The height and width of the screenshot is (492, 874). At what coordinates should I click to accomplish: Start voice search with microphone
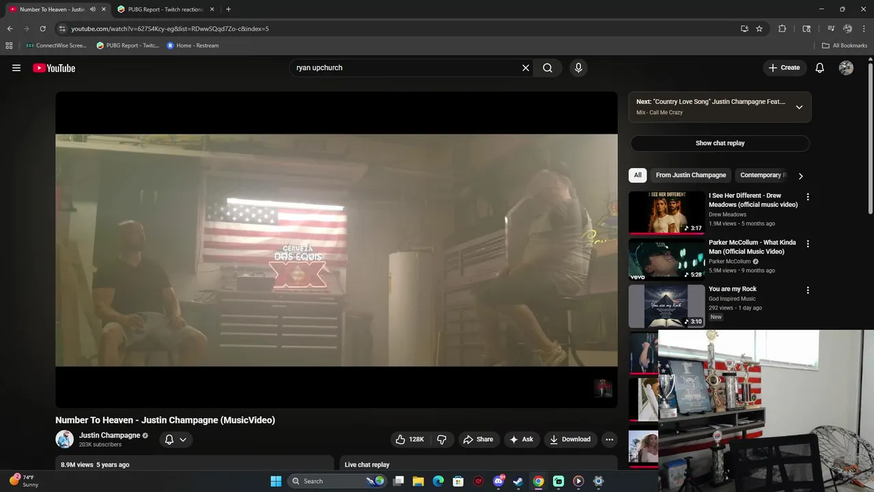[x=578, y=68]
